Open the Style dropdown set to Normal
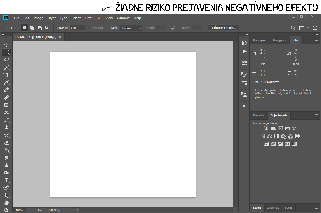This screenshot has height=213, width=321. coord(131,28)
